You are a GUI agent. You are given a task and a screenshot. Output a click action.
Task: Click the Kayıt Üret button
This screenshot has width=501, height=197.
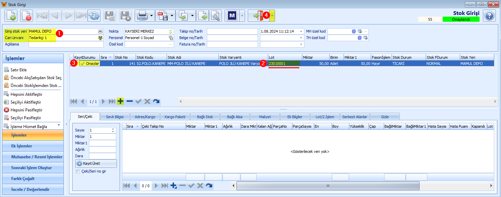96,163
